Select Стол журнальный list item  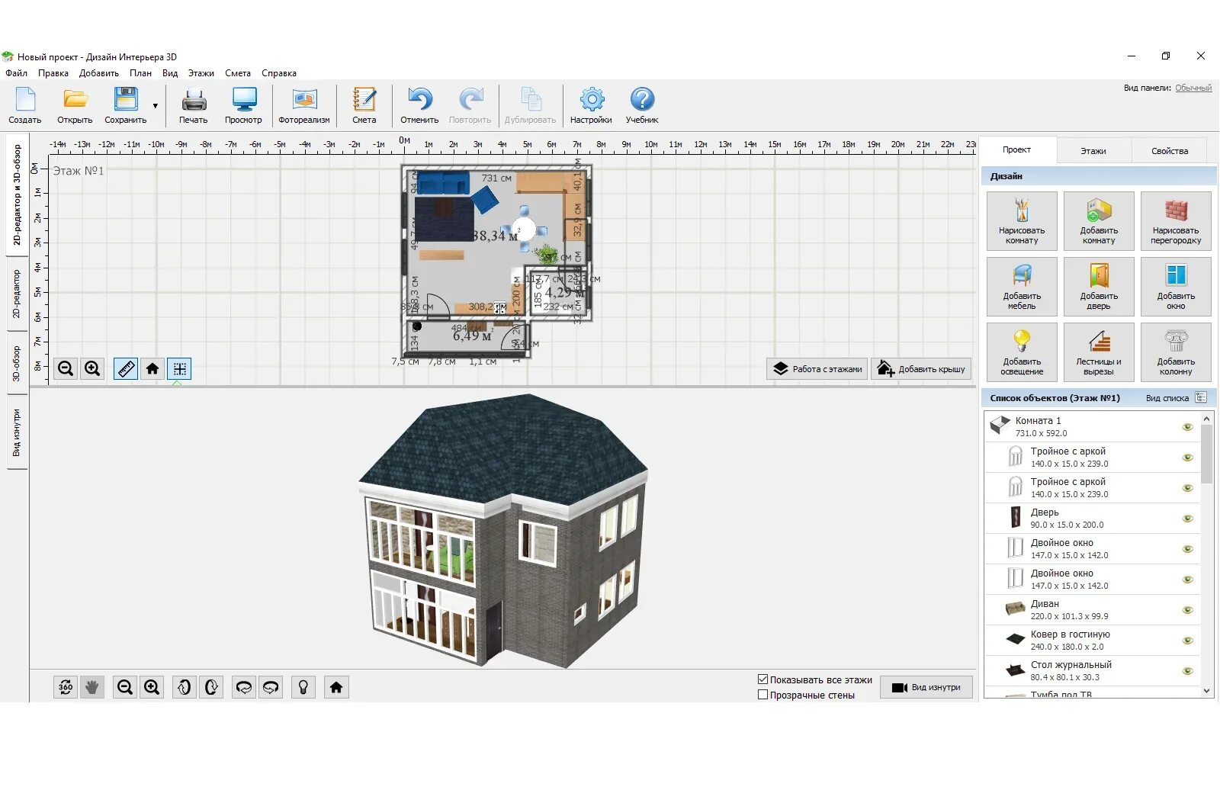tap(1092, 671)
